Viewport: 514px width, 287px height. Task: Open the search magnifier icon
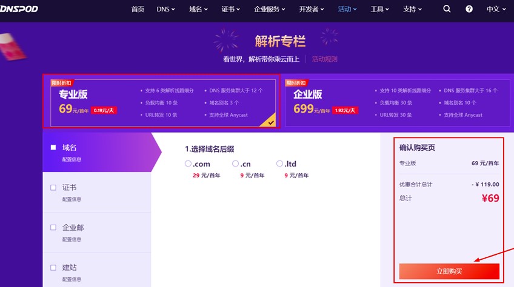click(447, 9)
